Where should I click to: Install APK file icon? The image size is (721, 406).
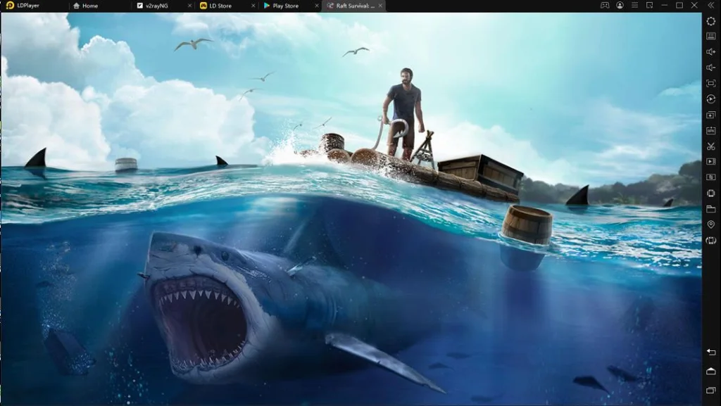pyautogui.click(x=711, y=130)
